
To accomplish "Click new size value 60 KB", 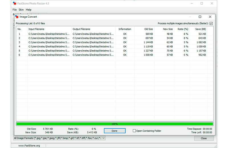I will click(170, 46).
